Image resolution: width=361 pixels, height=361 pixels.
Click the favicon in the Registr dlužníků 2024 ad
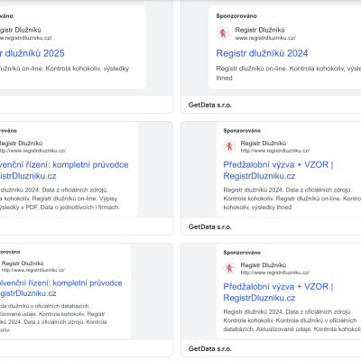click(x=223, y=33)
